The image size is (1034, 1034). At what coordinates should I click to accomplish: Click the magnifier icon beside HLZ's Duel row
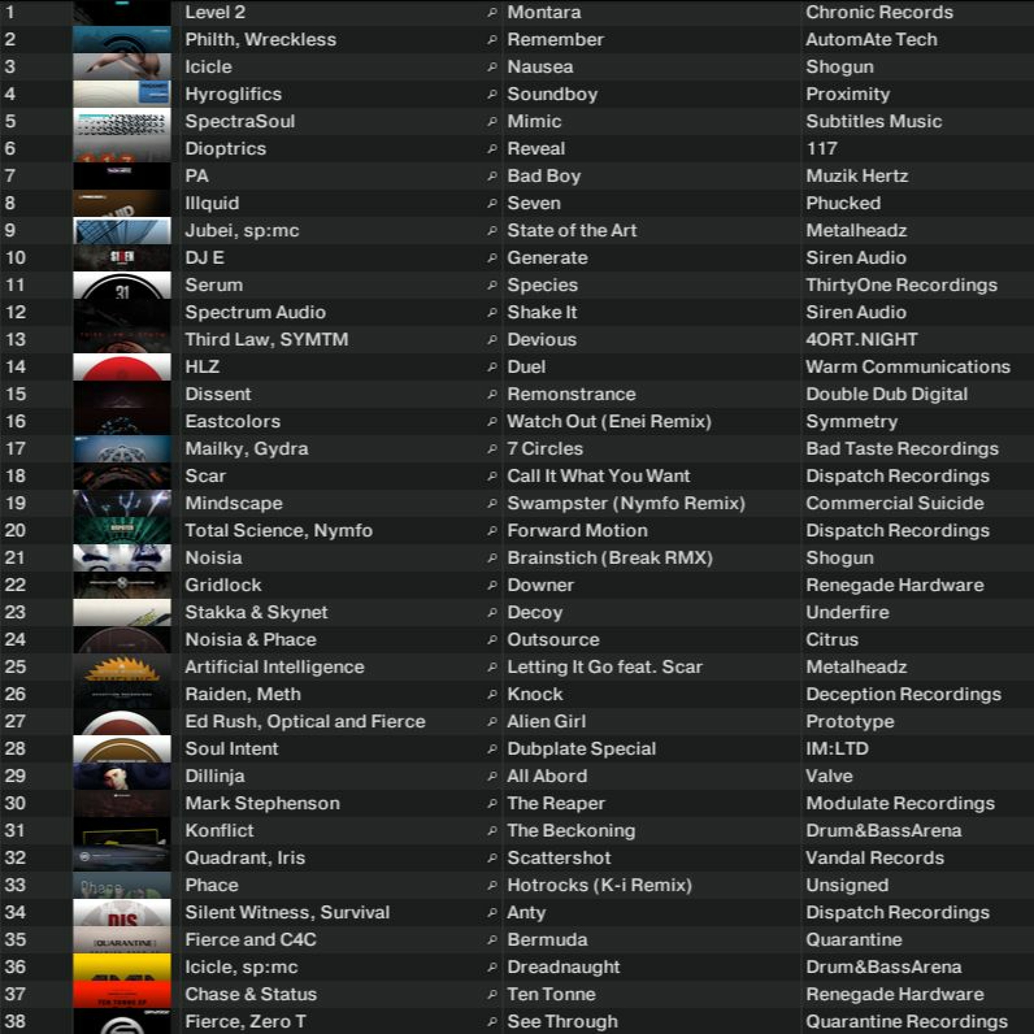pos(492,367)
